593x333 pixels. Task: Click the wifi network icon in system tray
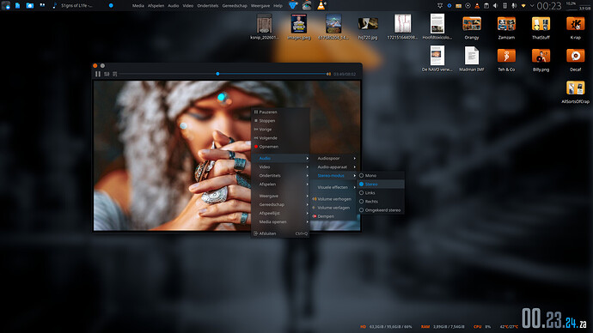(x=523, y=6)
